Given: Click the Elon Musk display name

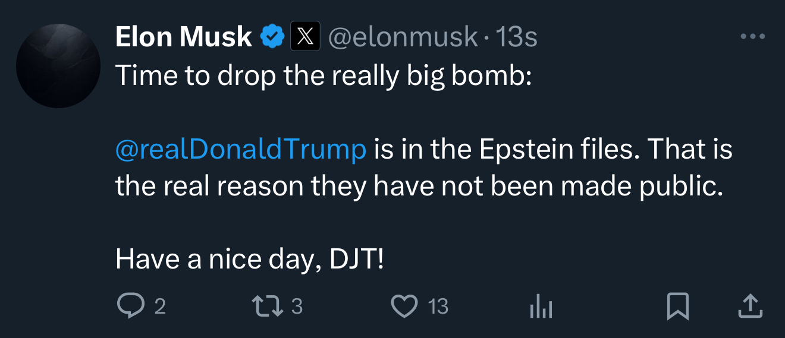Looking at the screenshot, I should (183, 37).
